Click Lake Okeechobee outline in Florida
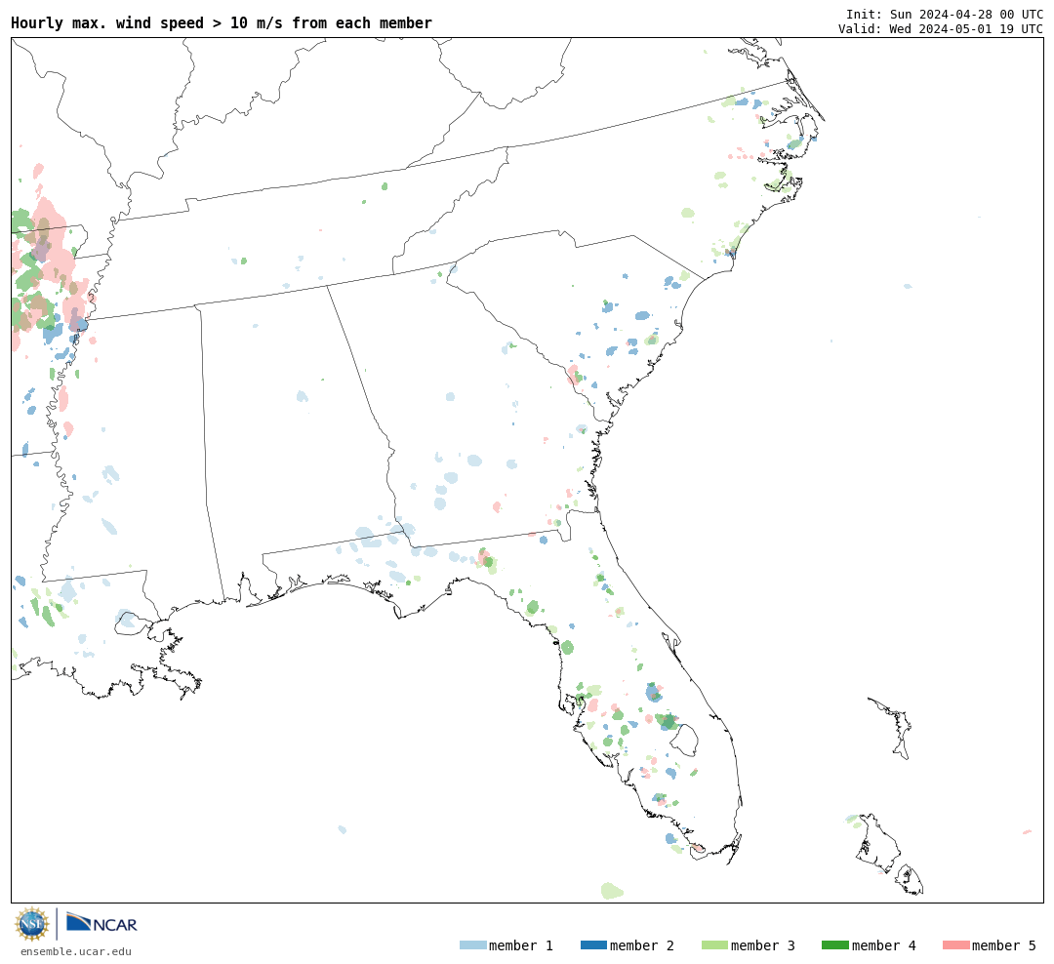 pyautogui.click(x=684, y=741)
